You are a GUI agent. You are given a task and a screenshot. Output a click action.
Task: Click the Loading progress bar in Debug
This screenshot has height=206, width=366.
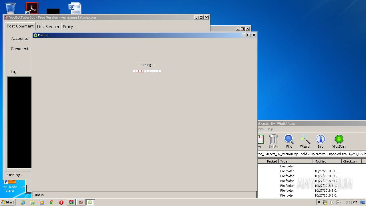[147, 71]
